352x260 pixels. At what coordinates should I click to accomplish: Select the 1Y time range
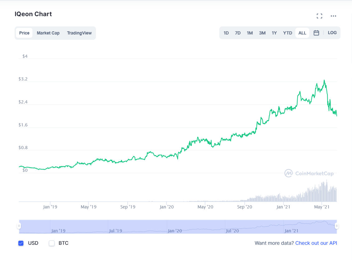[x=274, y=33]
